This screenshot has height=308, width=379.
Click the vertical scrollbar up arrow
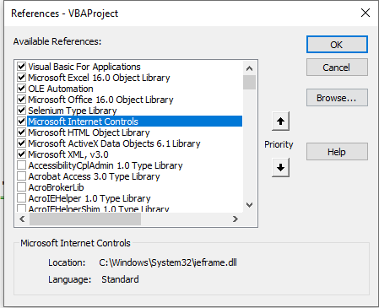point(249,68)
